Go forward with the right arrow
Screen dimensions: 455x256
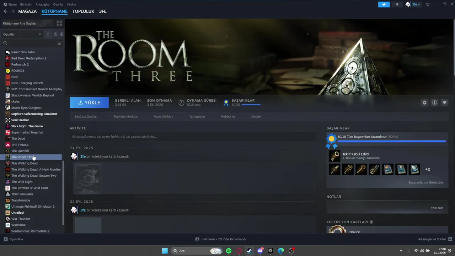[x=13, y=11]
